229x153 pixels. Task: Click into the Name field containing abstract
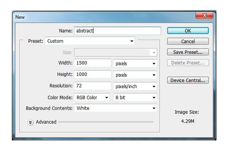click(x=118, y=31)
